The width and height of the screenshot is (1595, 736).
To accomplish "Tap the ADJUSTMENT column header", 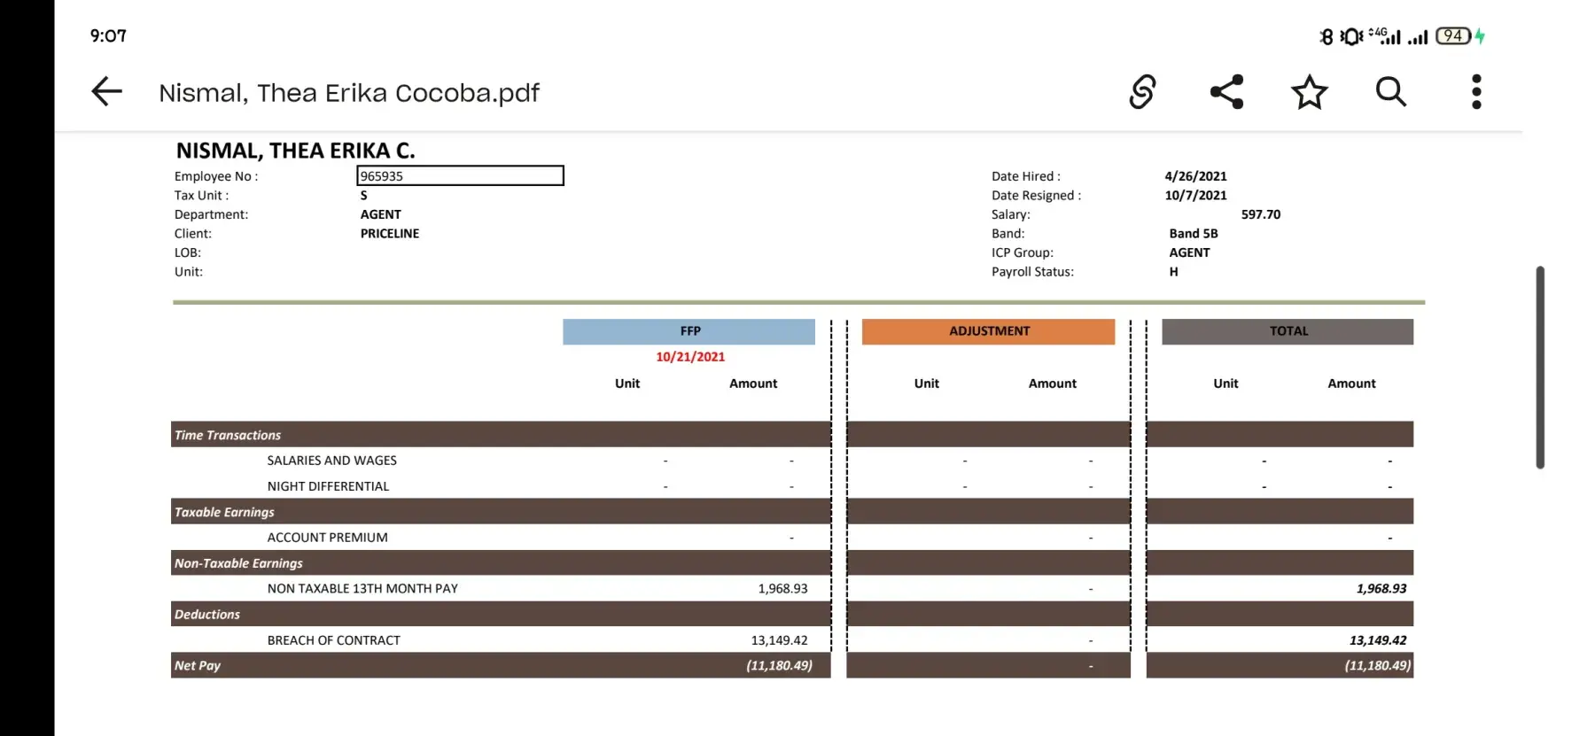I will tap(989, 331).
